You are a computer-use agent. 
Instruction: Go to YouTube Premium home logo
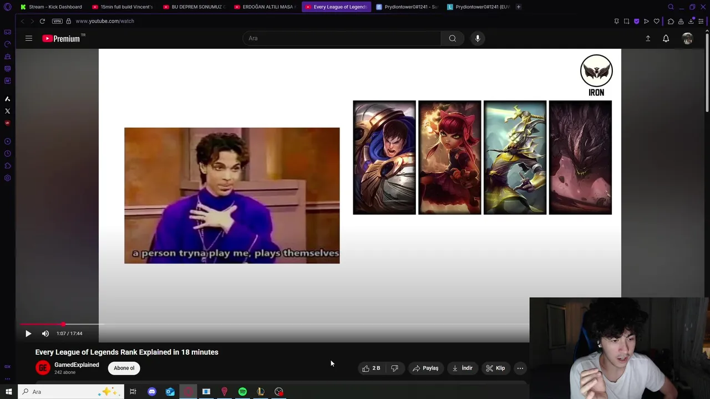click(x=62, y=38)
